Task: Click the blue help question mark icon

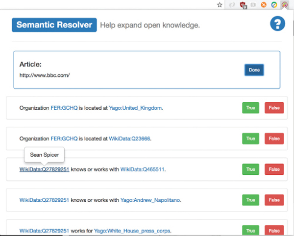Action: (x=277, y=24)
